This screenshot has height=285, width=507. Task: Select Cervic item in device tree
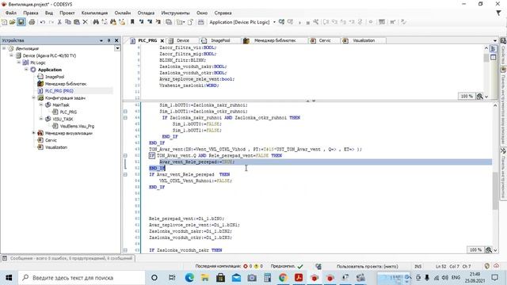[51, 140]
